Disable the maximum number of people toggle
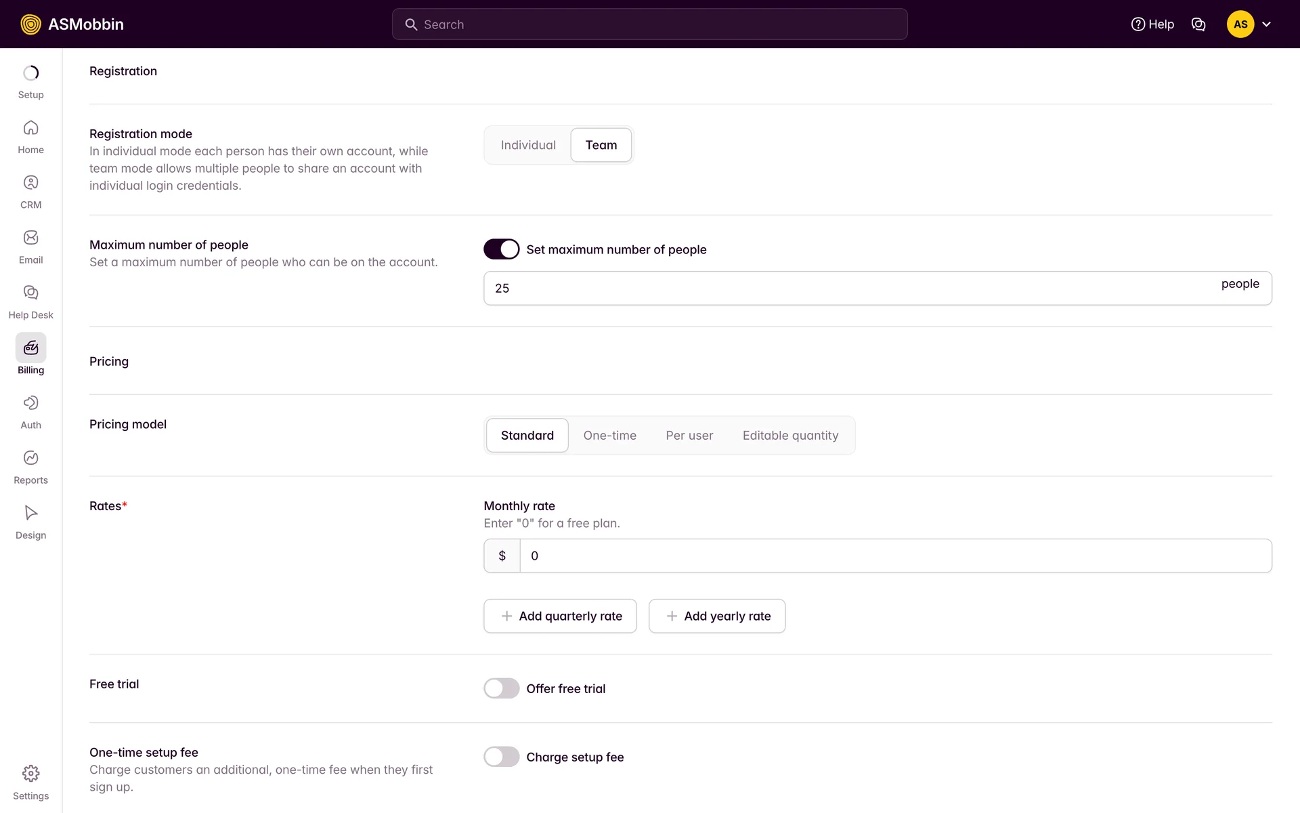The width and height of the screenshot is (1300, 813). [x=501, y=249]
